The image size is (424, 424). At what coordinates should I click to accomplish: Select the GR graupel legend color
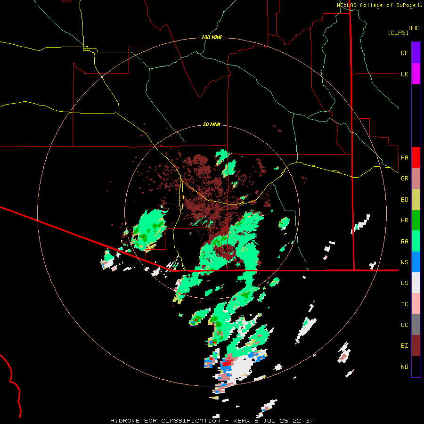coord(416,179)
